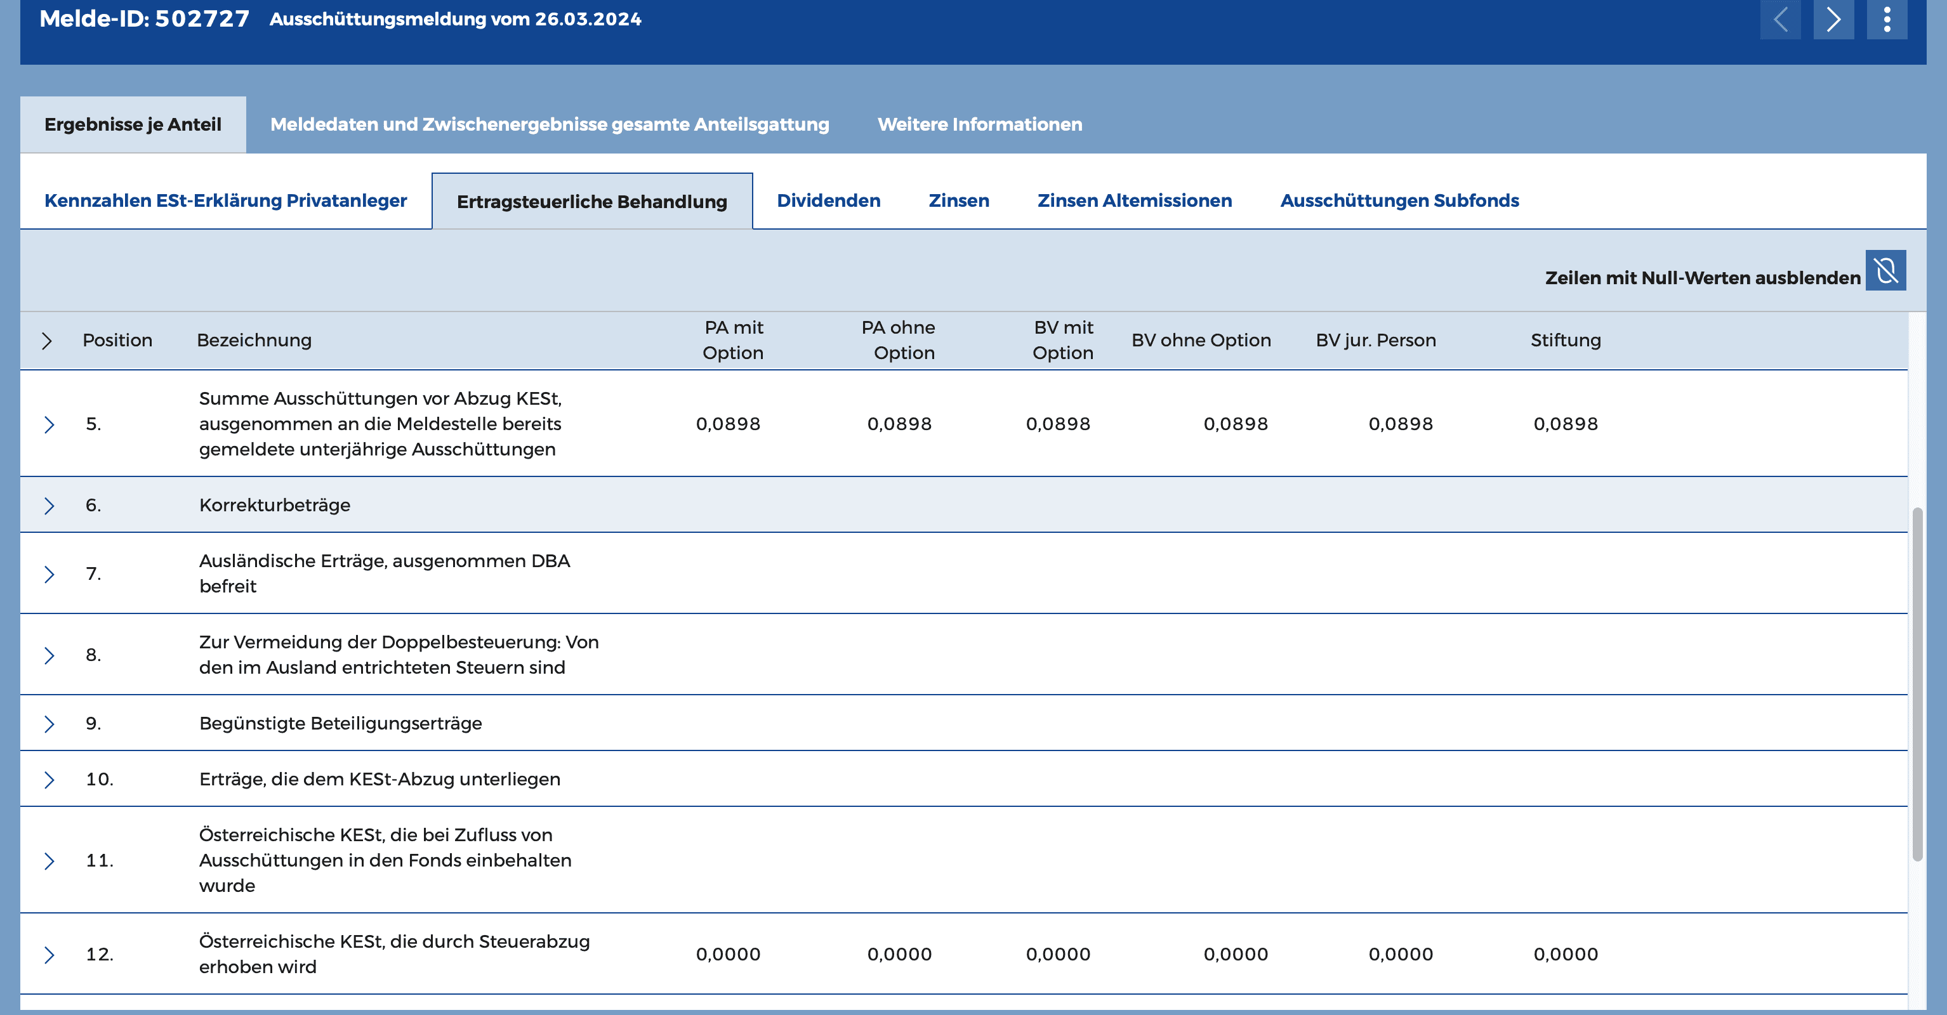This screenshot has width=1947, height=1015.
Task: Expand all rows via header chevron
Action: tap(47, 341)
